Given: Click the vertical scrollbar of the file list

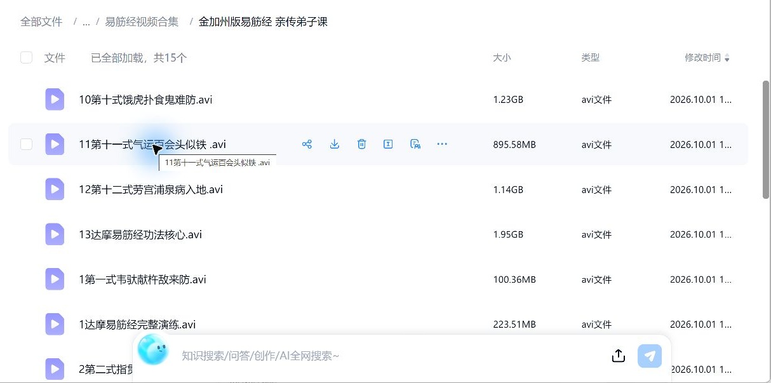Looking at the screenshot, I should coord(765,140).
